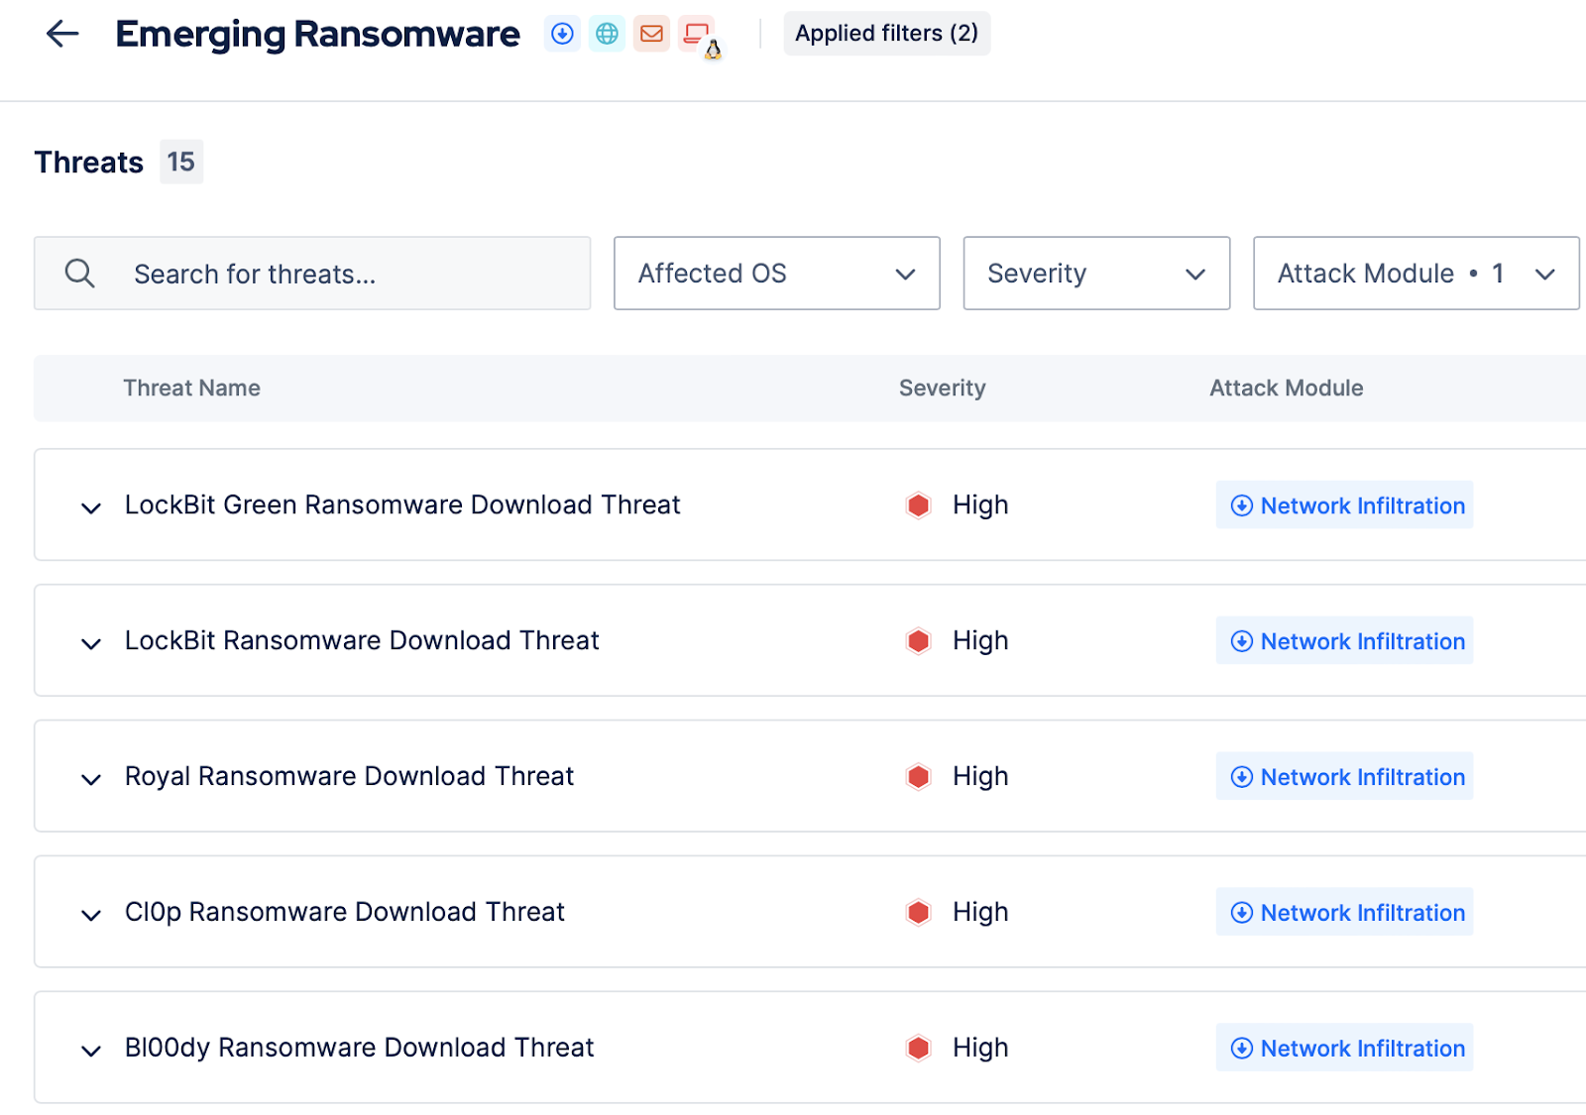Expand the Royal Ransomware Download Threat row
The width and height of the screenshot is (1586, 1115).
pos(91,779)
